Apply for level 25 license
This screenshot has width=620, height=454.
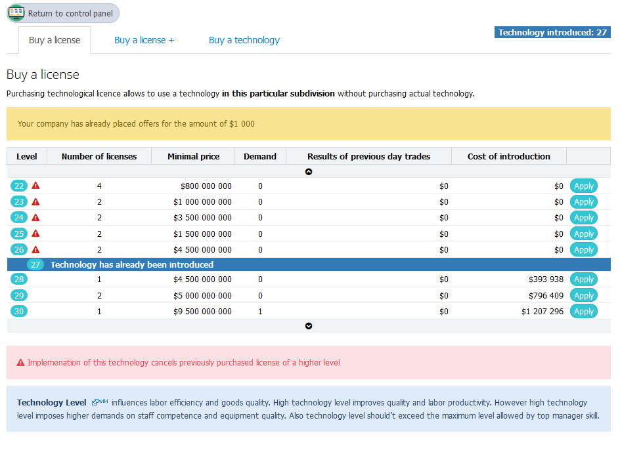(x=584, y=234)
